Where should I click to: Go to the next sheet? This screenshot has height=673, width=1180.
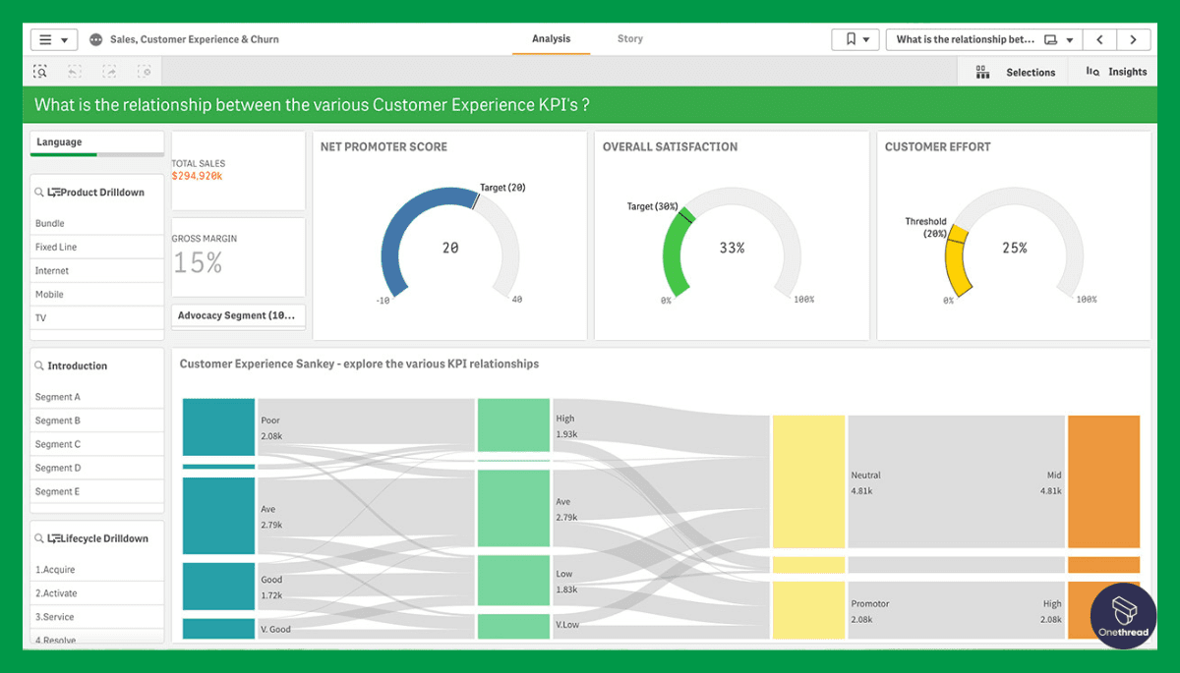(1134, 40)
